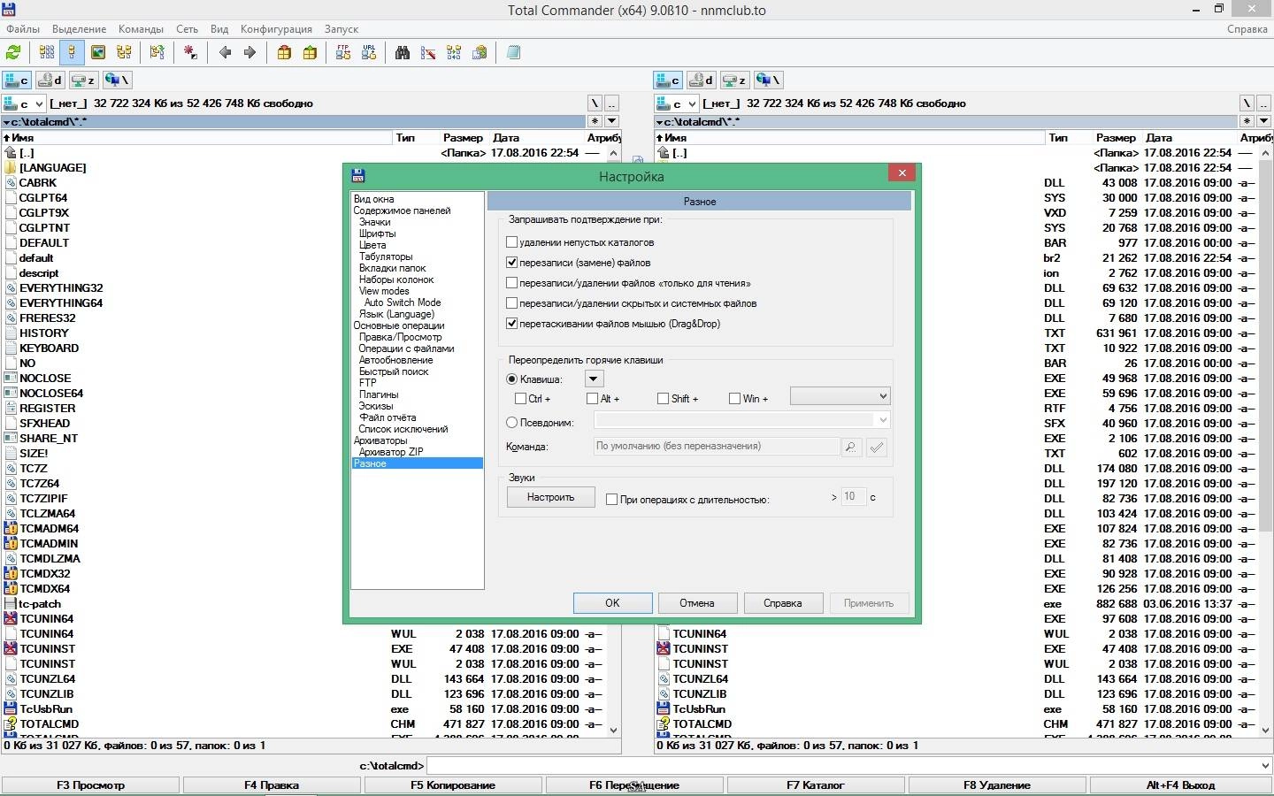
Task: Click into the command line input field
Action: (x=842, y=765)
